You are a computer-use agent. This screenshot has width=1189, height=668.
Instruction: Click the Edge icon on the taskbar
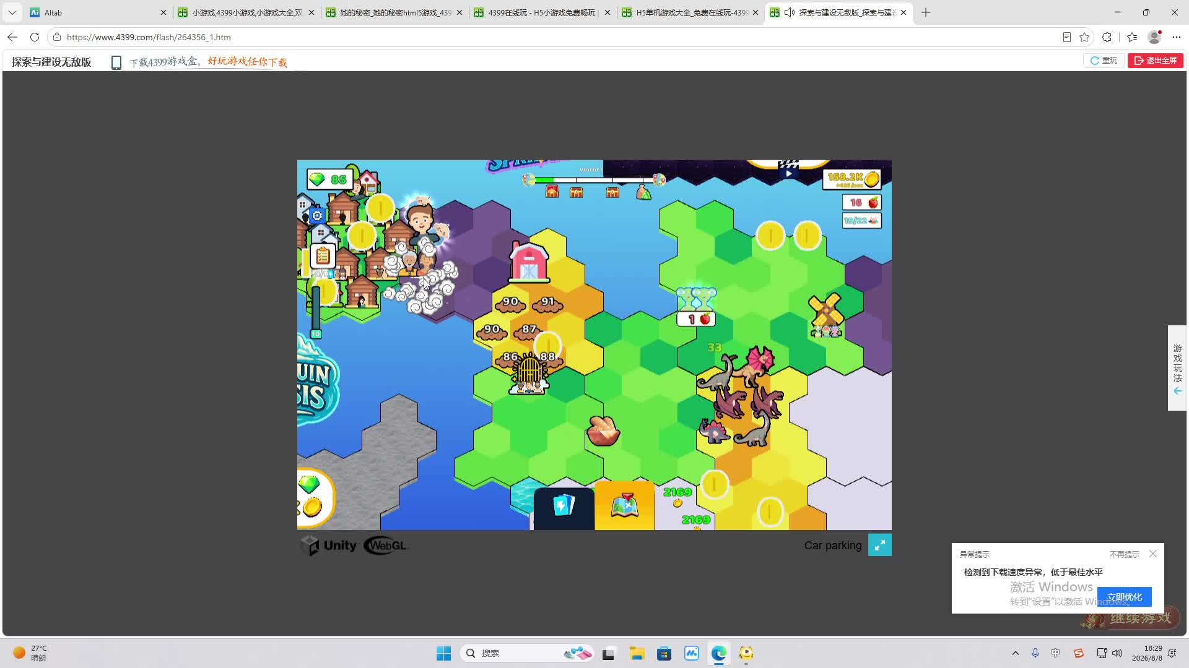tap(718, 653)
